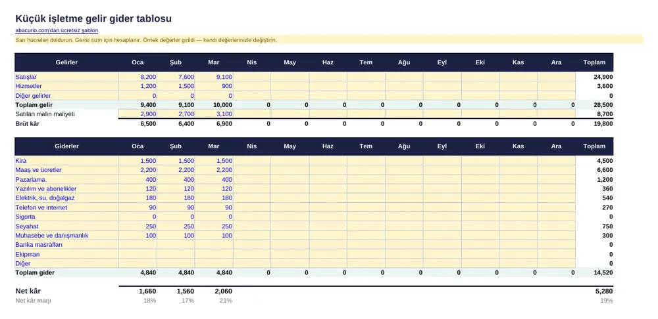658x319 pixels.
Task: Select Yazılım ve abonelikler label
Action: [x=46, y=189]
